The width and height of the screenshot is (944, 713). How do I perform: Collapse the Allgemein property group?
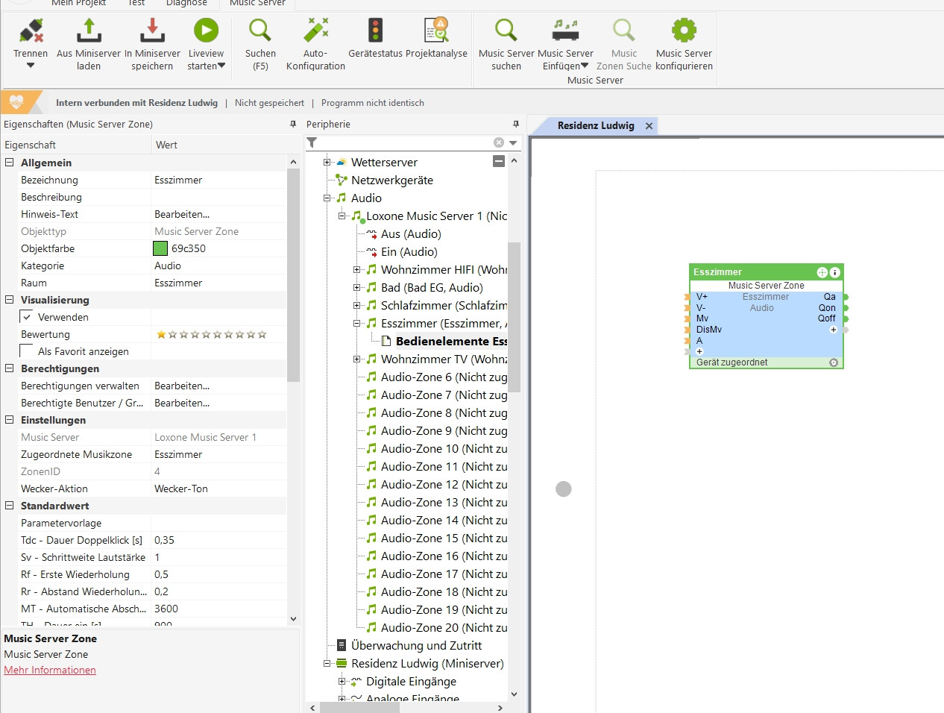(10, 163)
